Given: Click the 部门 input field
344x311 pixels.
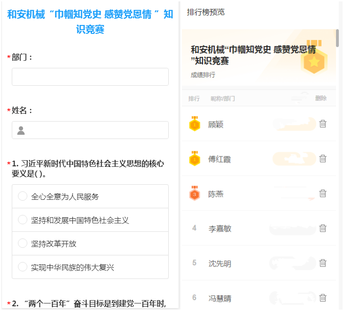Looking at the screenshot, I should (90, 77).
